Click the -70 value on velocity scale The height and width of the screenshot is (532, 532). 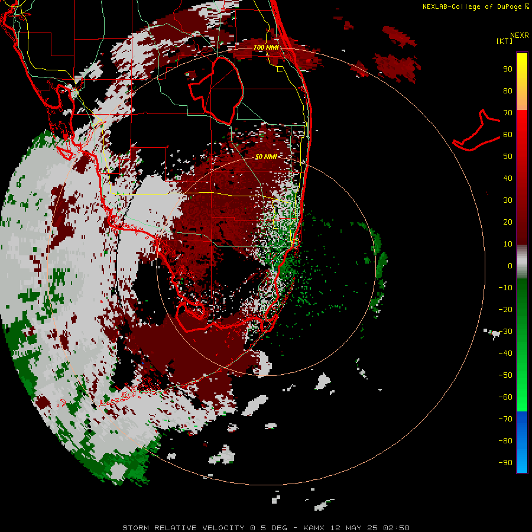505,419
